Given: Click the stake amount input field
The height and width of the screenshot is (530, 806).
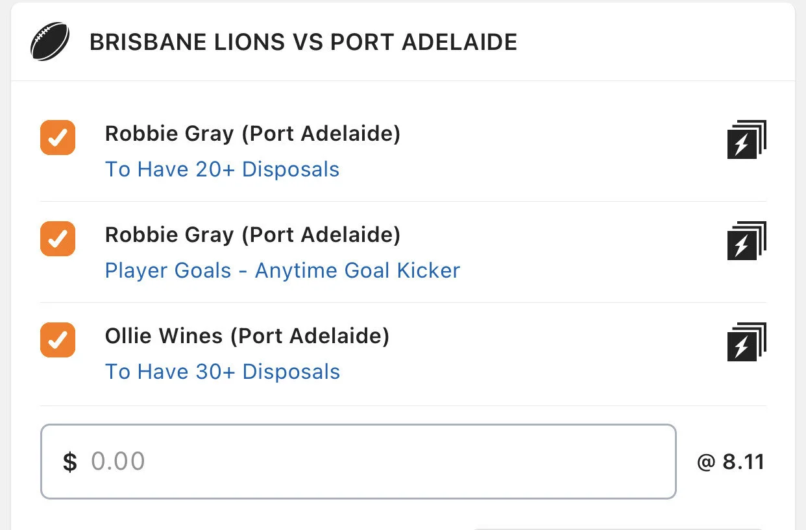Looking at the screenshot, I should (389, 462).
